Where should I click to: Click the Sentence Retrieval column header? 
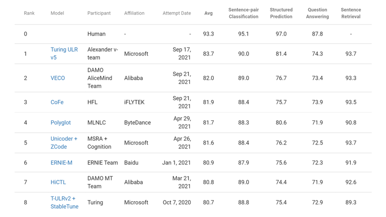tap(351, 13)
